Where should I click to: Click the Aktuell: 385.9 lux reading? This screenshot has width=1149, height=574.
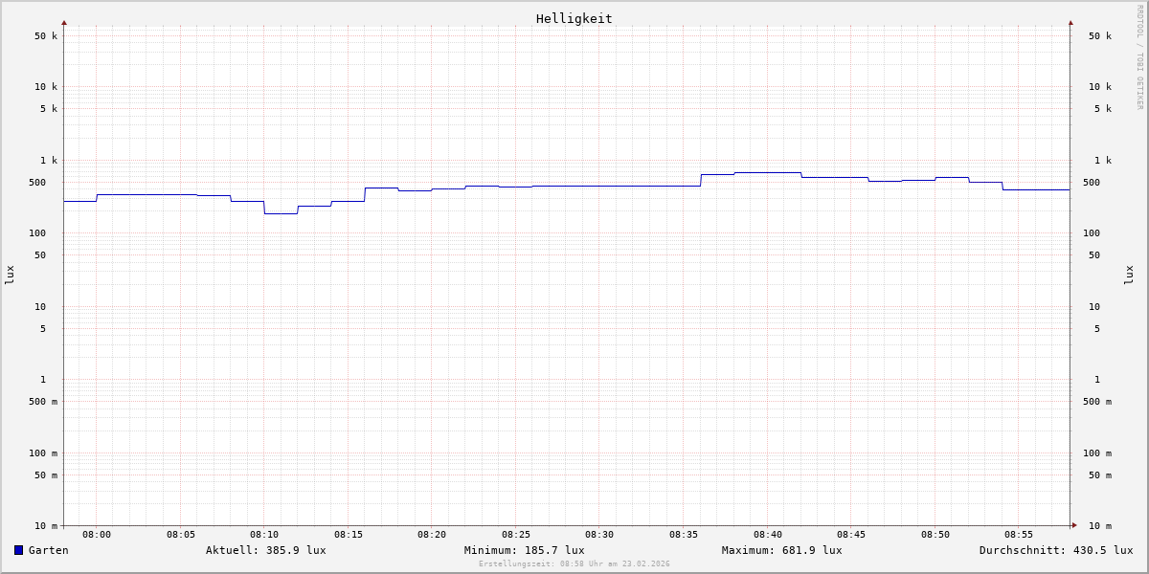pos(265,550)
